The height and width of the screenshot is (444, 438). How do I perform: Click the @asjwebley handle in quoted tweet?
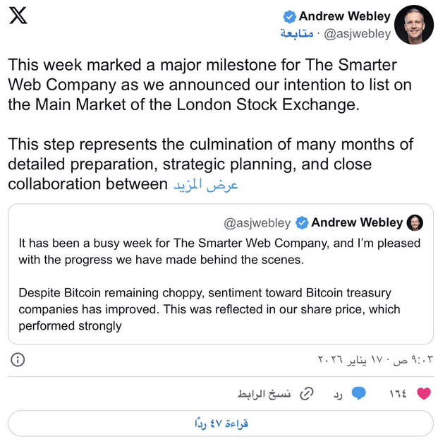257,223
